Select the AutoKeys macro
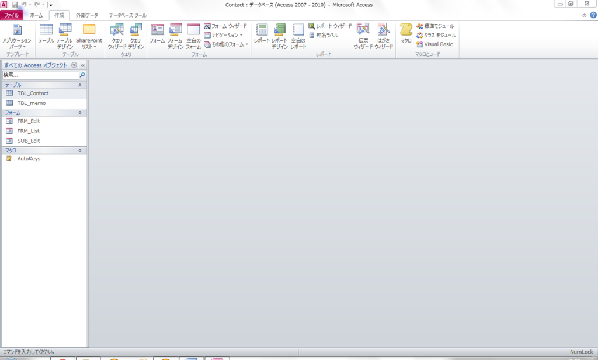This screenshot has height=360, width=598. [x=44, y=159]
